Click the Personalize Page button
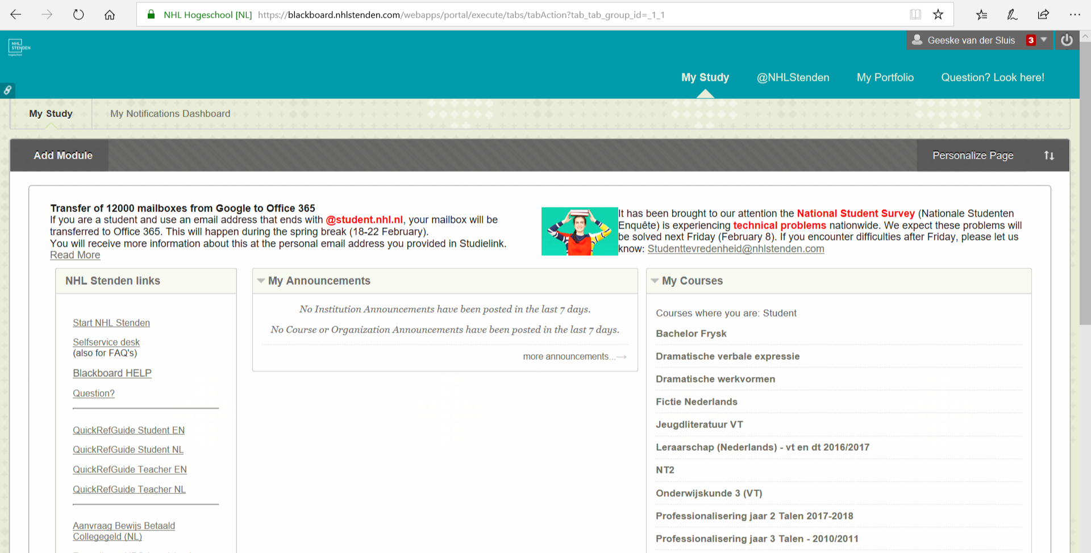 click(x=973, y=155)
